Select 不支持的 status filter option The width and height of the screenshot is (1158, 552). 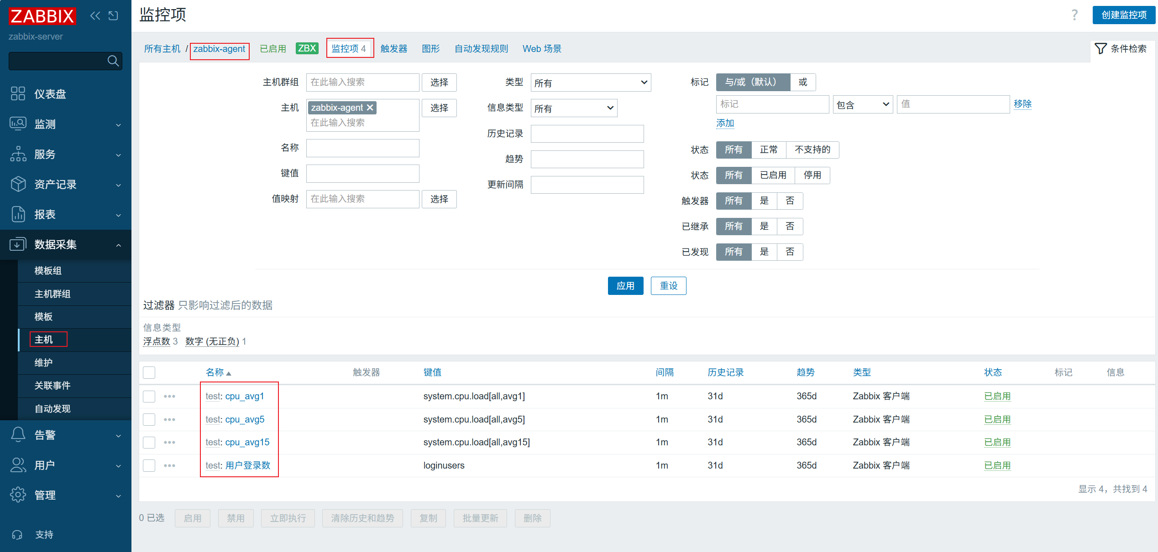click(812, 150)
